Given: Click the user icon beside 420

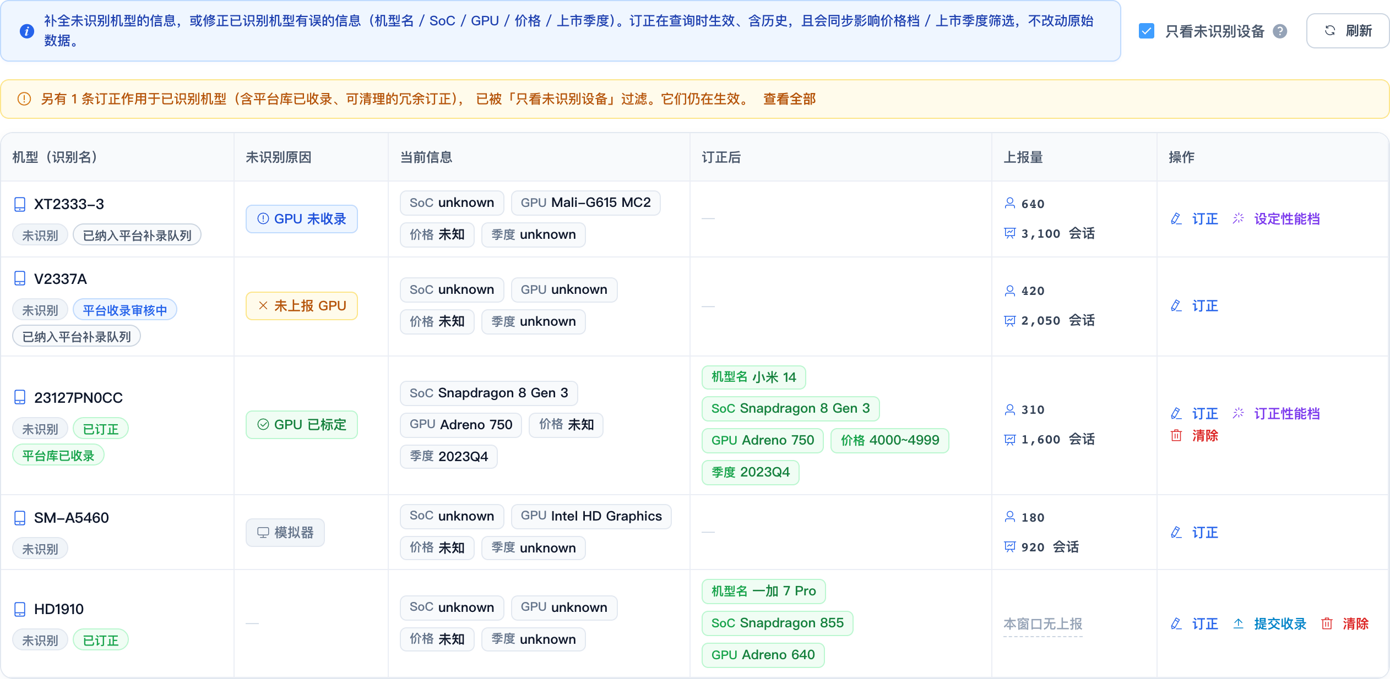Looking at the screenshot, I should (1010, 291).
